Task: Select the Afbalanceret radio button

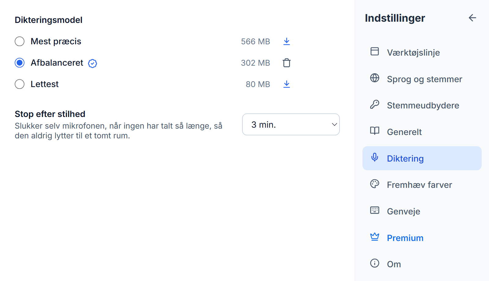Action: tap(20, 63)
